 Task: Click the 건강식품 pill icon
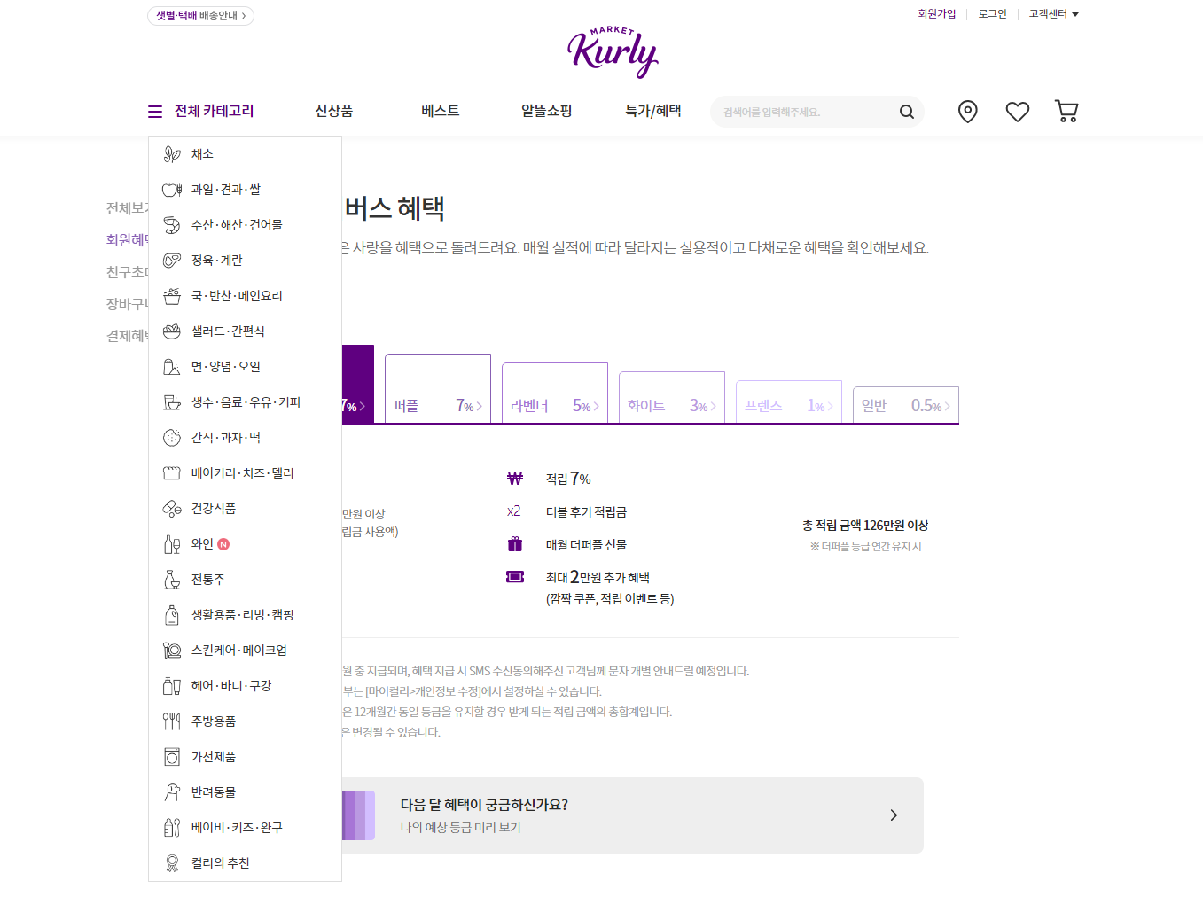coord(172,509)
